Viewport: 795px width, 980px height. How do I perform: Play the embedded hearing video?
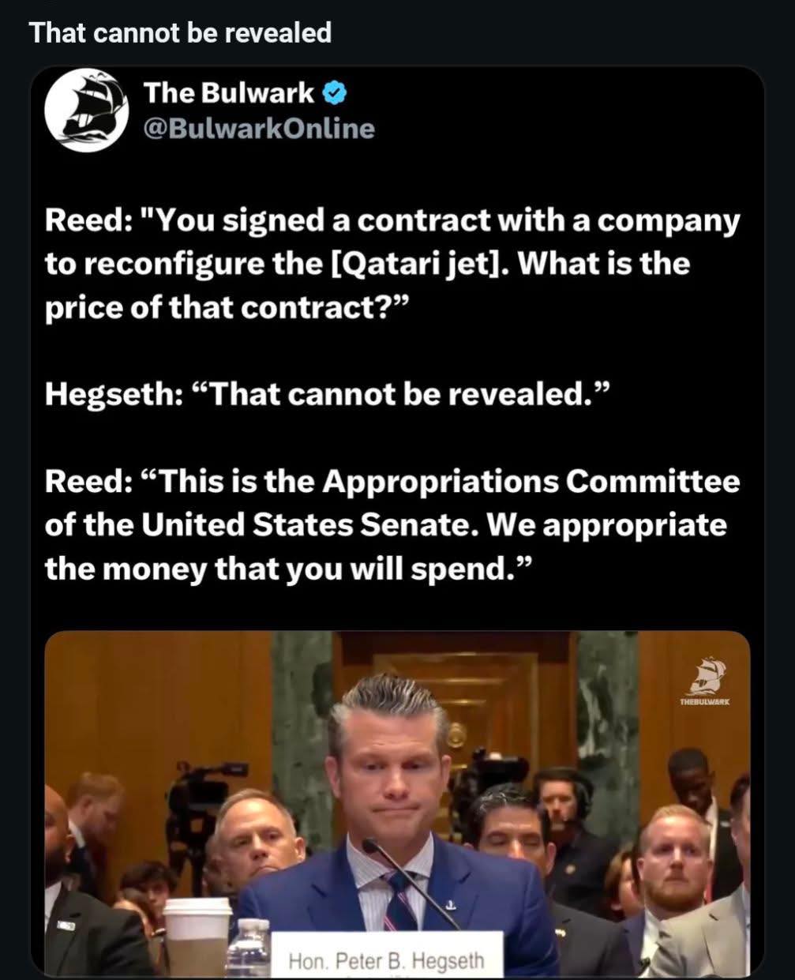[x=397, y=803]
